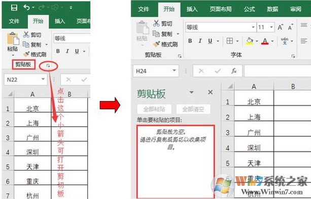
Task: Open 数据 tab in right window
Action: coord(272,9)
